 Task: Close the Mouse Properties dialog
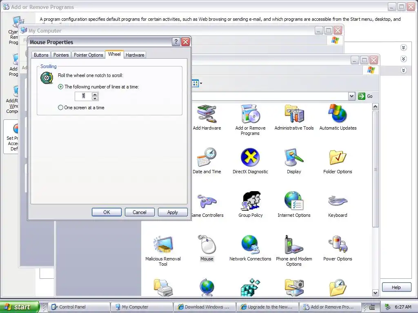point(186,42)
